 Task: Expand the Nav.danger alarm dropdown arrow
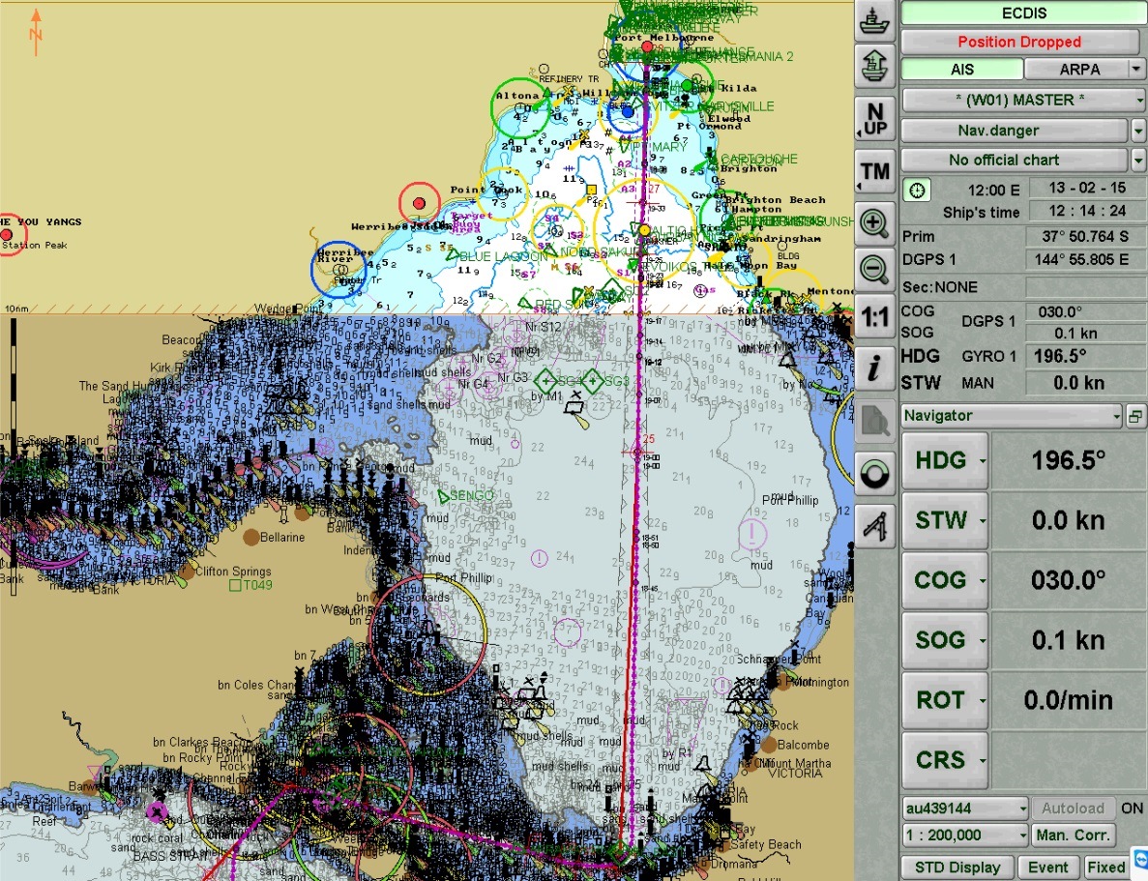coord(1137,130)
